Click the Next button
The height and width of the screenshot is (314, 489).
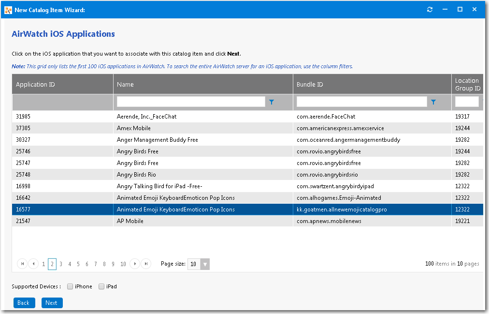coord(52,303)
